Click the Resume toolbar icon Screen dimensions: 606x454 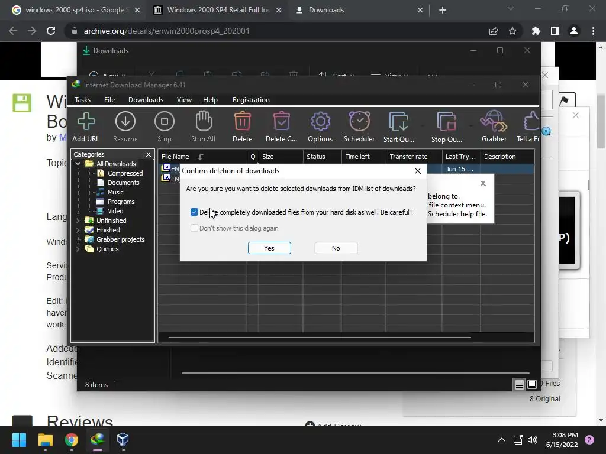click(x=125, y=127)
